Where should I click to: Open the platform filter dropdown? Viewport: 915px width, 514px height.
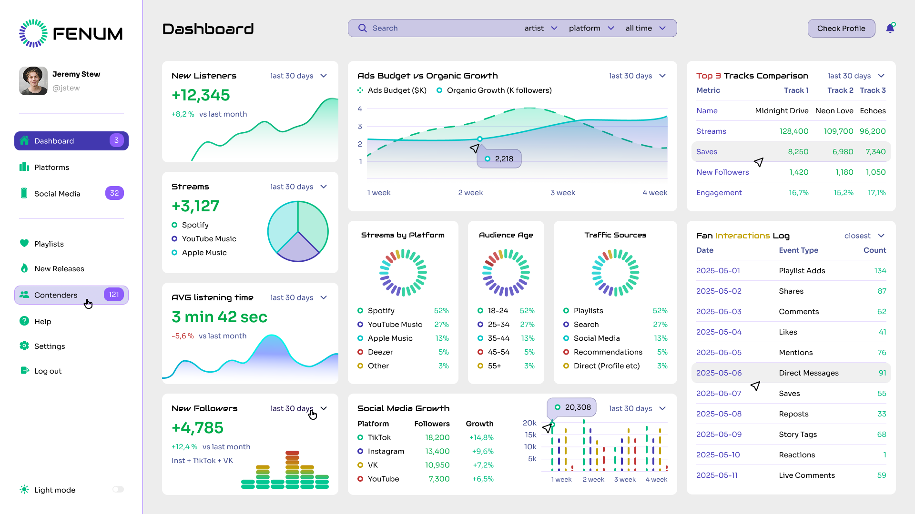pyautogui.click(x=591, y=28)
